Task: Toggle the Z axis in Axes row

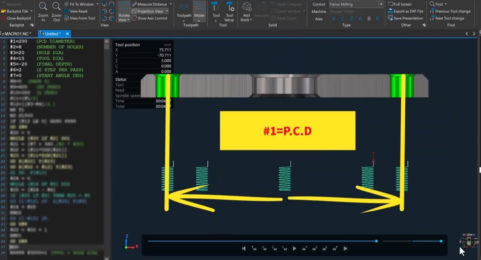Action: [x=351, y=19]
